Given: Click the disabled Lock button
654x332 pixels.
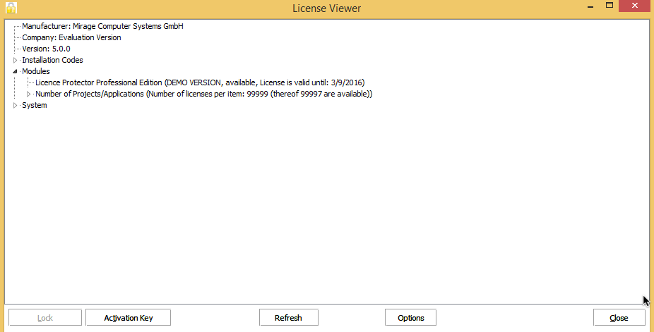Looking at the screenshot, I should click(x=45, y=317).
